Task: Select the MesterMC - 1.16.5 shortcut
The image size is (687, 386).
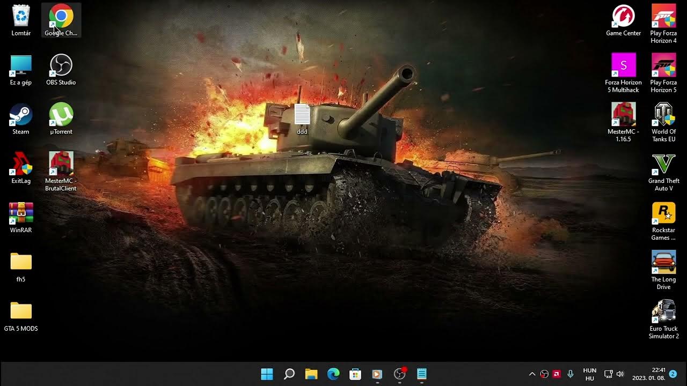Action: (x=624, y=122)
